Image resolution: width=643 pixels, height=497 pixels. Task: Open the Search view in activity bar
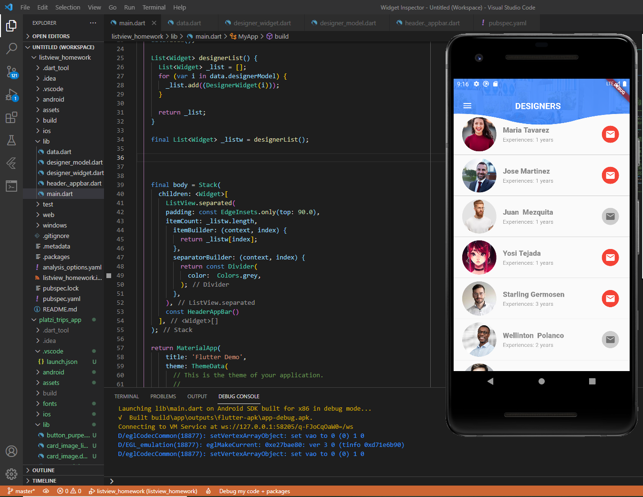tap(11, 48)
